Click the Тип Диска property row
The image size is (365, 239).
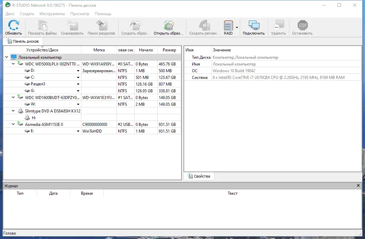click(273, 57)
